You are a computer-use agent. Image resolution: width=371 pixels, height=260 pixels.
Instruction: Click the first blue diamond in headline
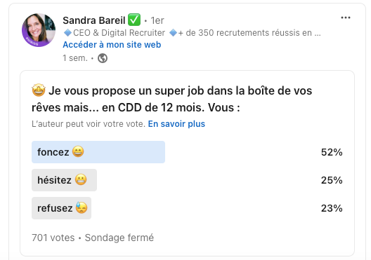point(68,33)
